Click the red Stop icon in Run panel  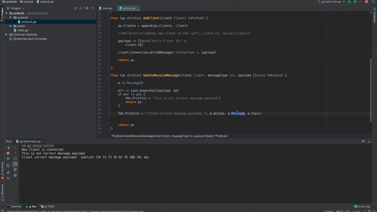pyautogui.click(x=8, y=153)
